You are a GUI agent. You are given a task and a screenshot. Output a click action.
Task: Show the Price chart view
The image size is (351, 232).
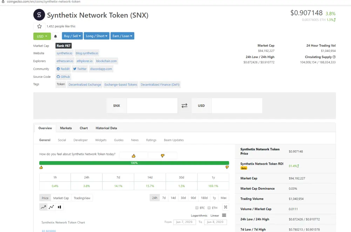45,198
